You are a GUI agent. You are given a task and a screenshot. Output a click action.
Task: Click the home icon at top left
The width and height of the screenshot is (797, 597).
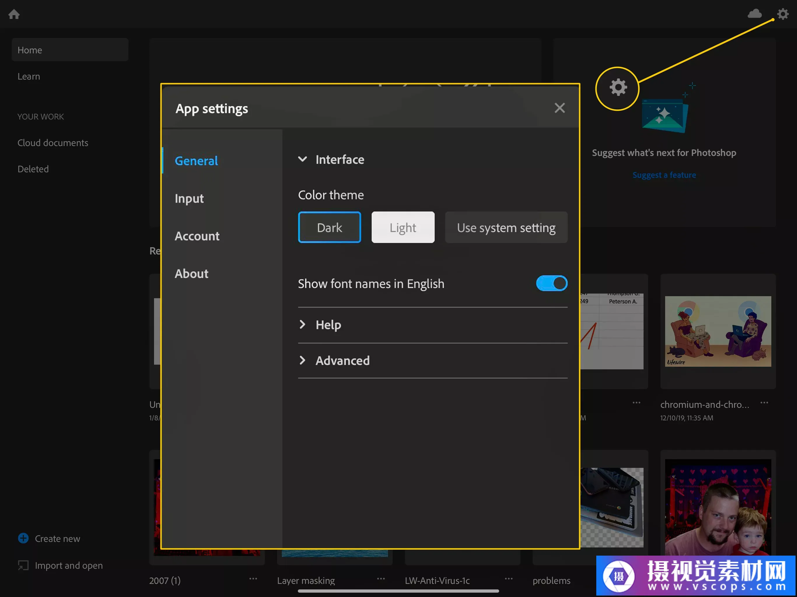[14, 14]
